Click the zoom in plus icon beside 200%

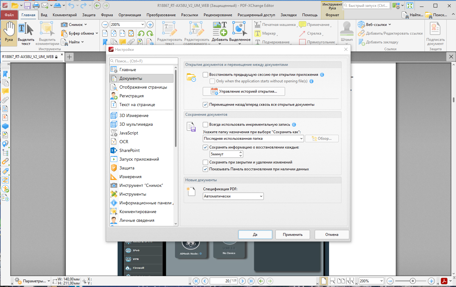[150, 25]
